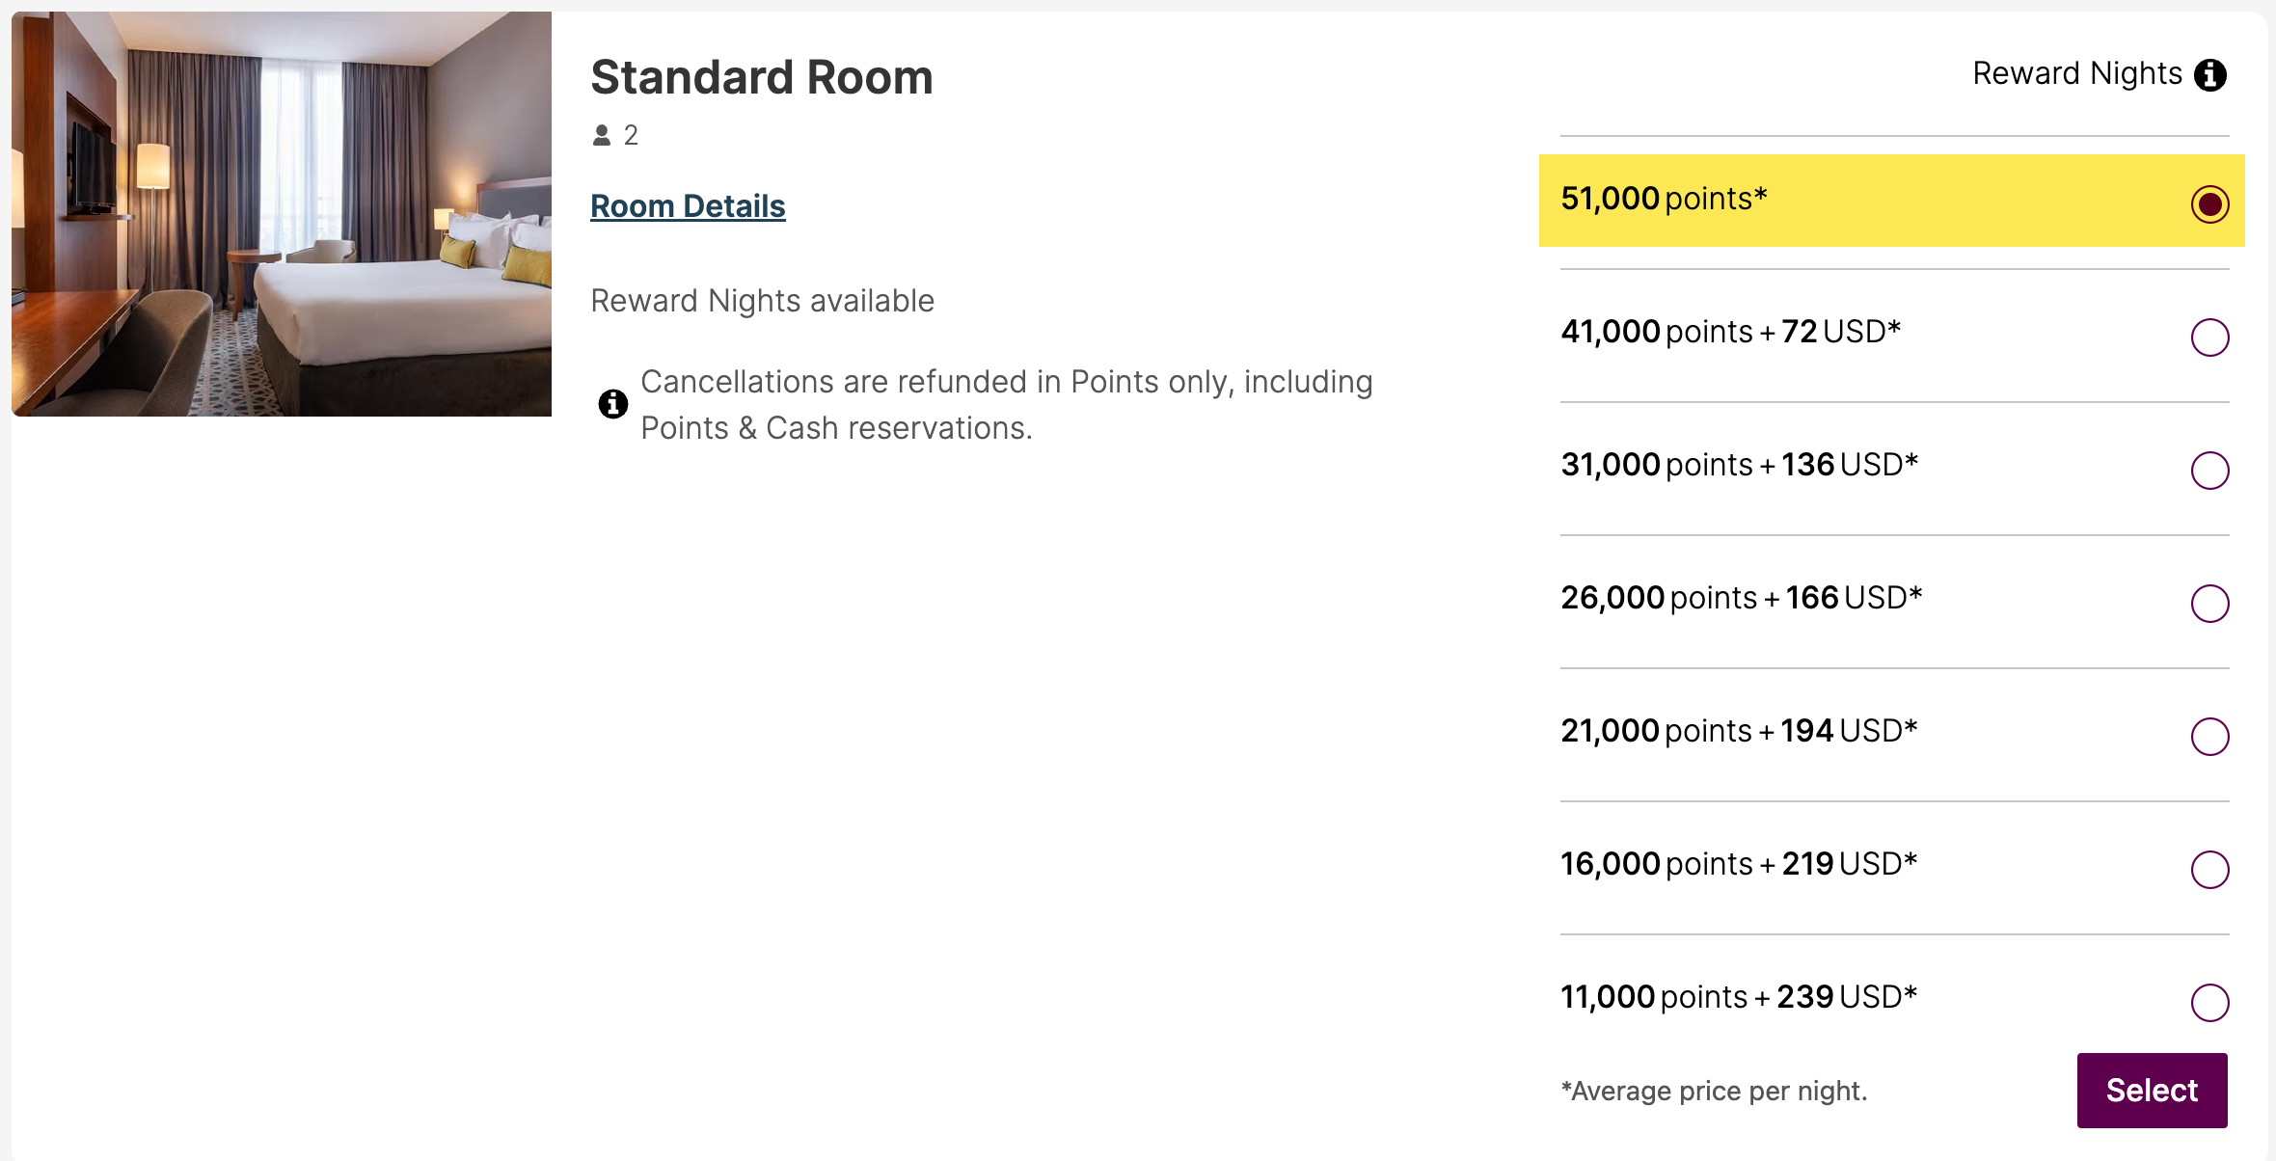Click the Reward Nights label text
Image resolution: width=2276 pixels, height=1161 pixels.
click(x=2076, y=73)
